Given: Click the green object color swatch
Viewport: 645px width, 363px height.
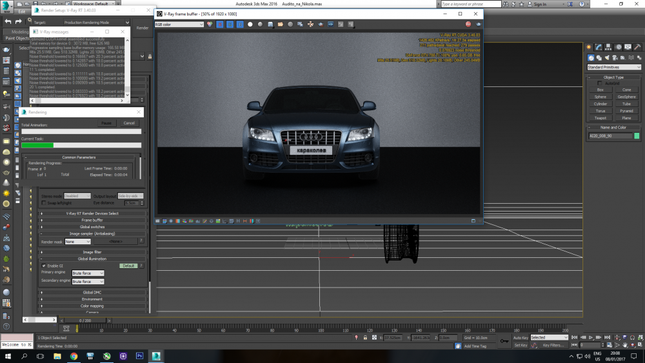Looking at the screenshot, I should point(637,135).
